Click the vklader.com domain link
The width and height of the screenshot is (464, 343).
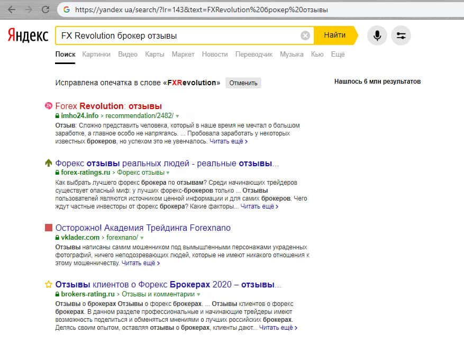coord(80,237)
